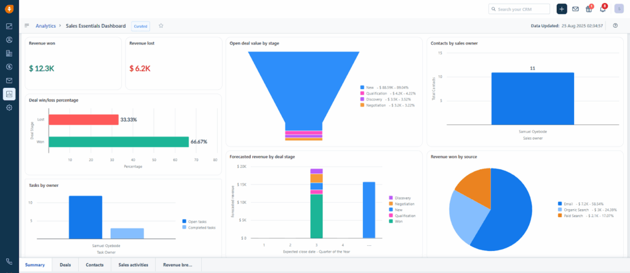Click the Curated badge
The width and height of the screenshot is (630, 273).
140,26
